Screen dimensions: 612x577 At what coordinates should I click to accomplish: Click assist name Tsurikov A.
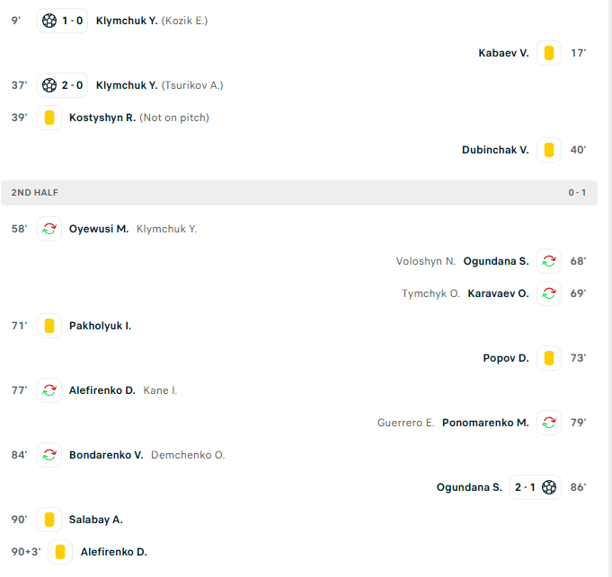192,85
